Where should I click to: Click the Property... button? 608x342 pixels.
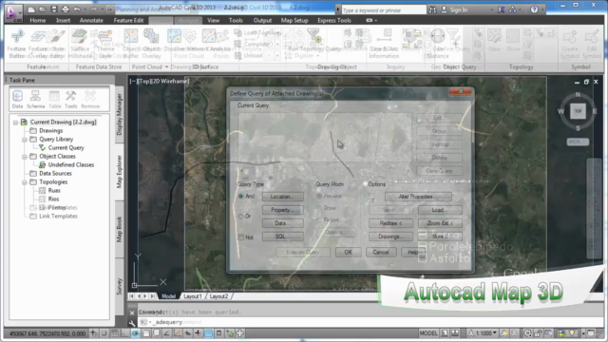click(x=283, y=210)
